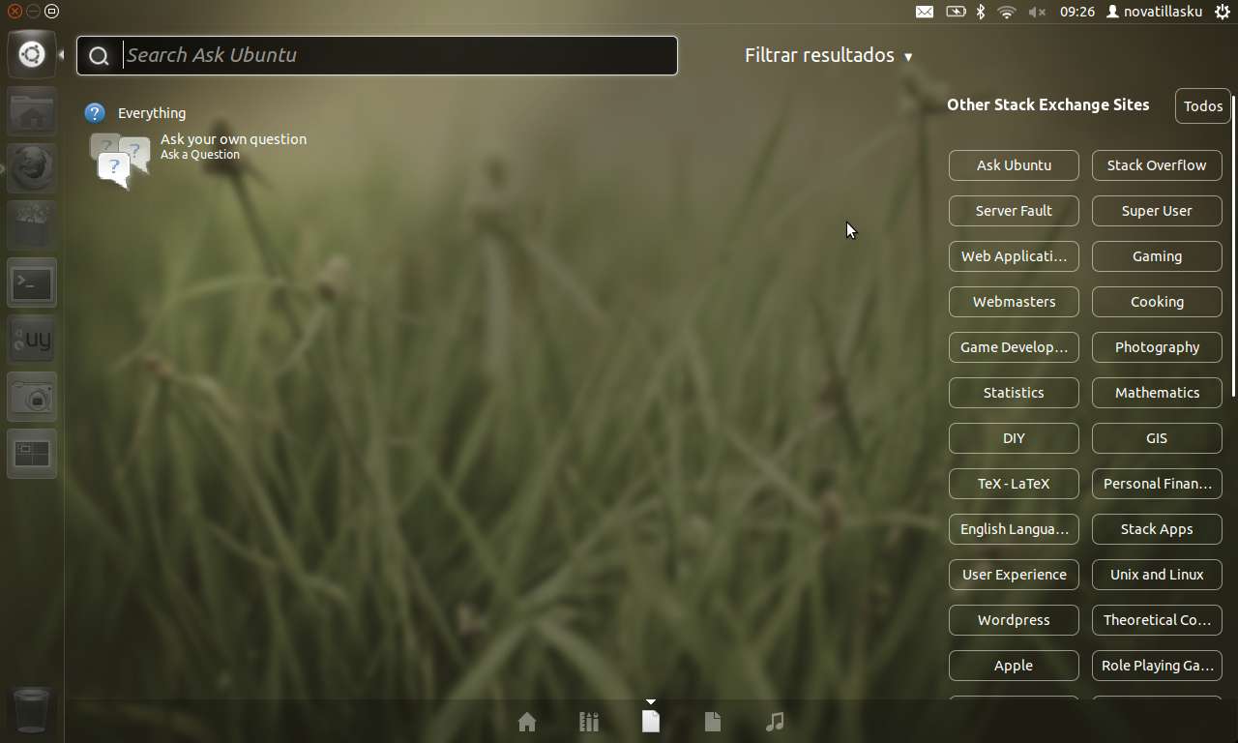
Task: Switch to the Applications lens icon
Action: coord(589,722)
